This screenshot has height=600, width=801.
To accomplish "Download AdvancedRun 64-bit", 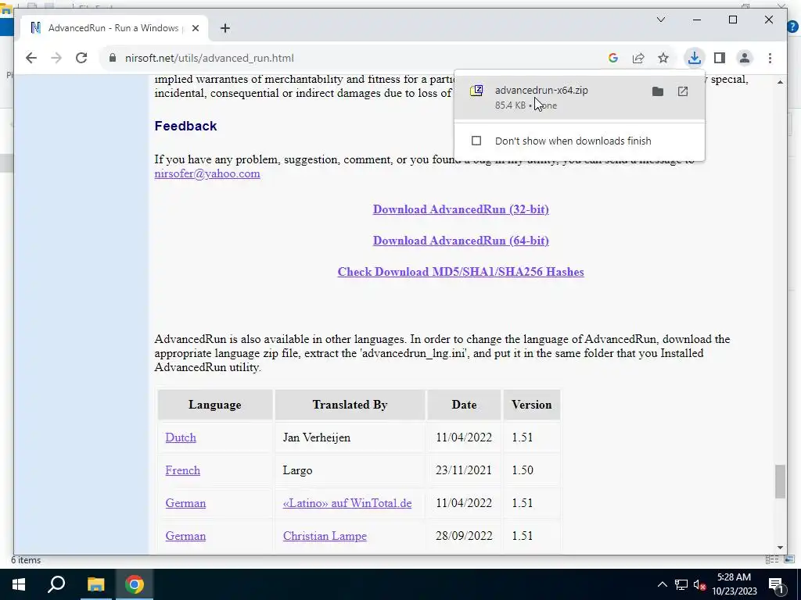I will pos(461,241).
